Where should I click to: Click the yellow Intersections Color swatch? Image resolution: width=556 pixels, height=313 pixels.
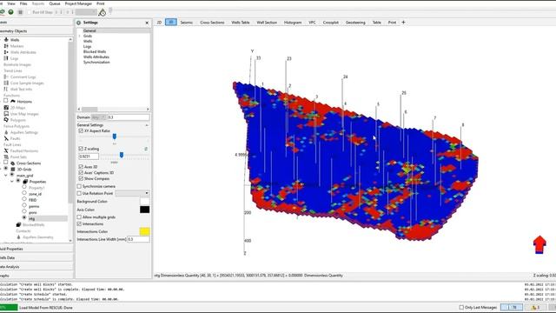pos(145,231)
